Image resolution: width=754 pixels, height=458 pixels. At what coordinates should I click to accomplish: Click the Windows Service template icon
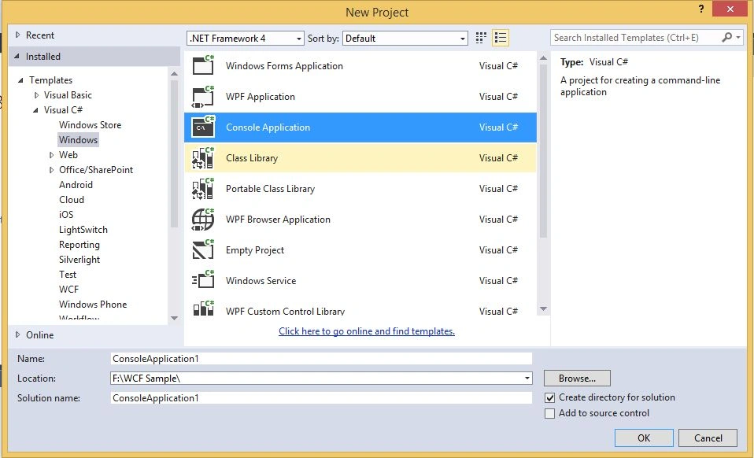click(203, 280)
